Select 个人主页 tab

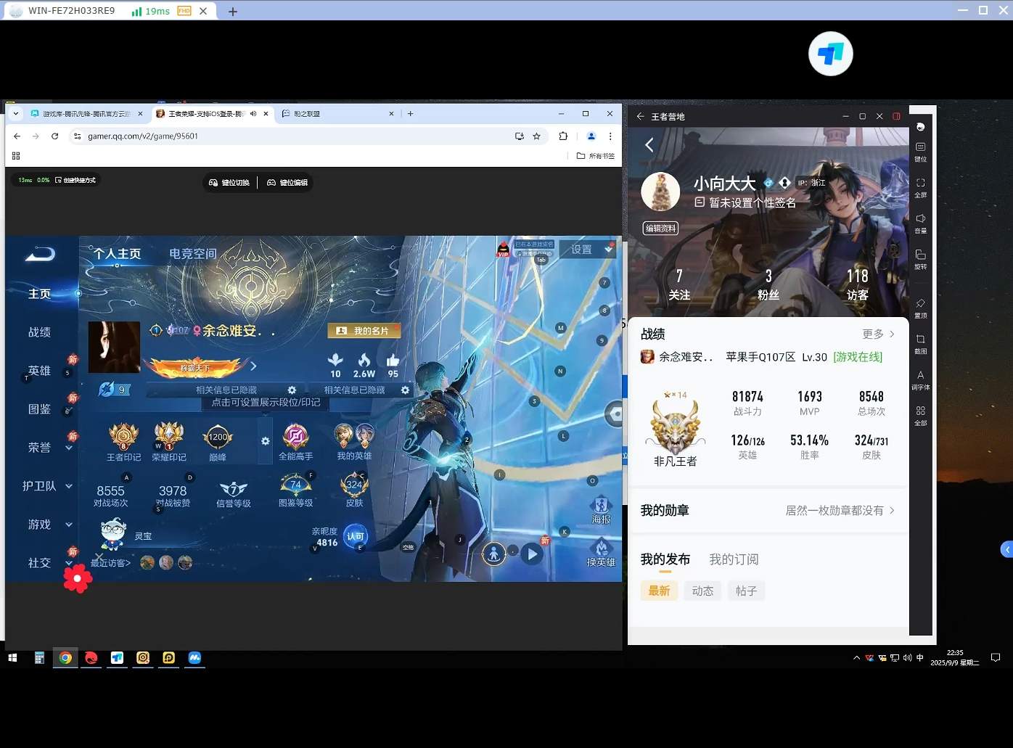click(117, 254)
